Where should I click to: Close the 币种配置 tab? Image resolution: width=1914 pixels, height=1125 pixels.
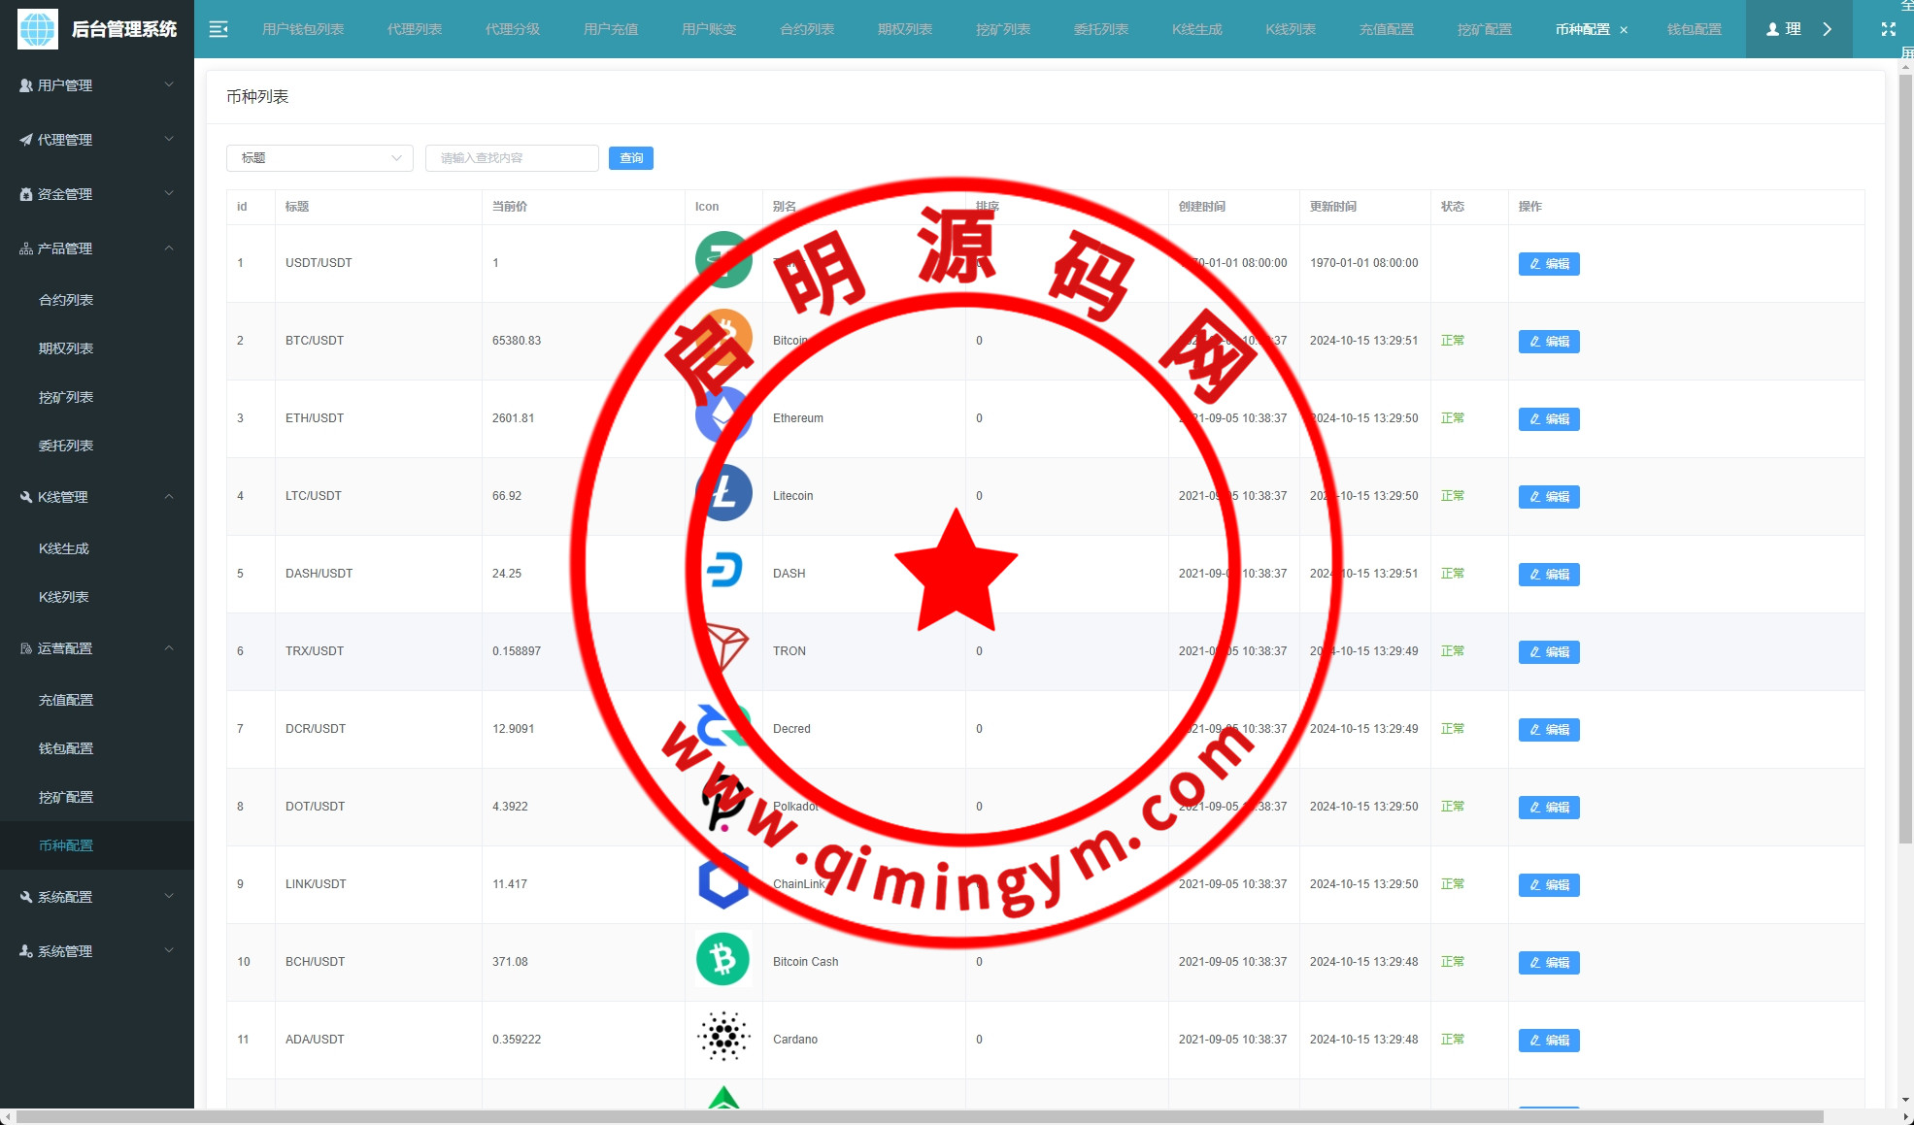(1624, 30)
